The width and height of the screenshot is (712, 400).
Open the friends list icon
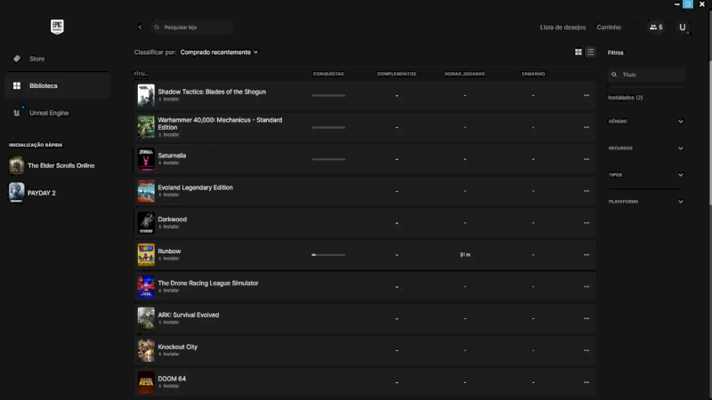(x=655, y=28)
